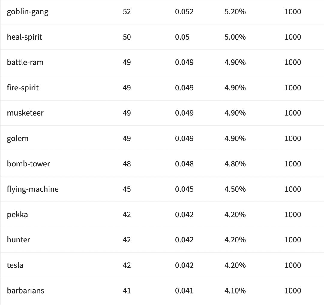Image resolution: width=324 pixels, height=305 pixels.
Task: Click the 0.045 value for flying-machine
Action: tap(184, 189)
